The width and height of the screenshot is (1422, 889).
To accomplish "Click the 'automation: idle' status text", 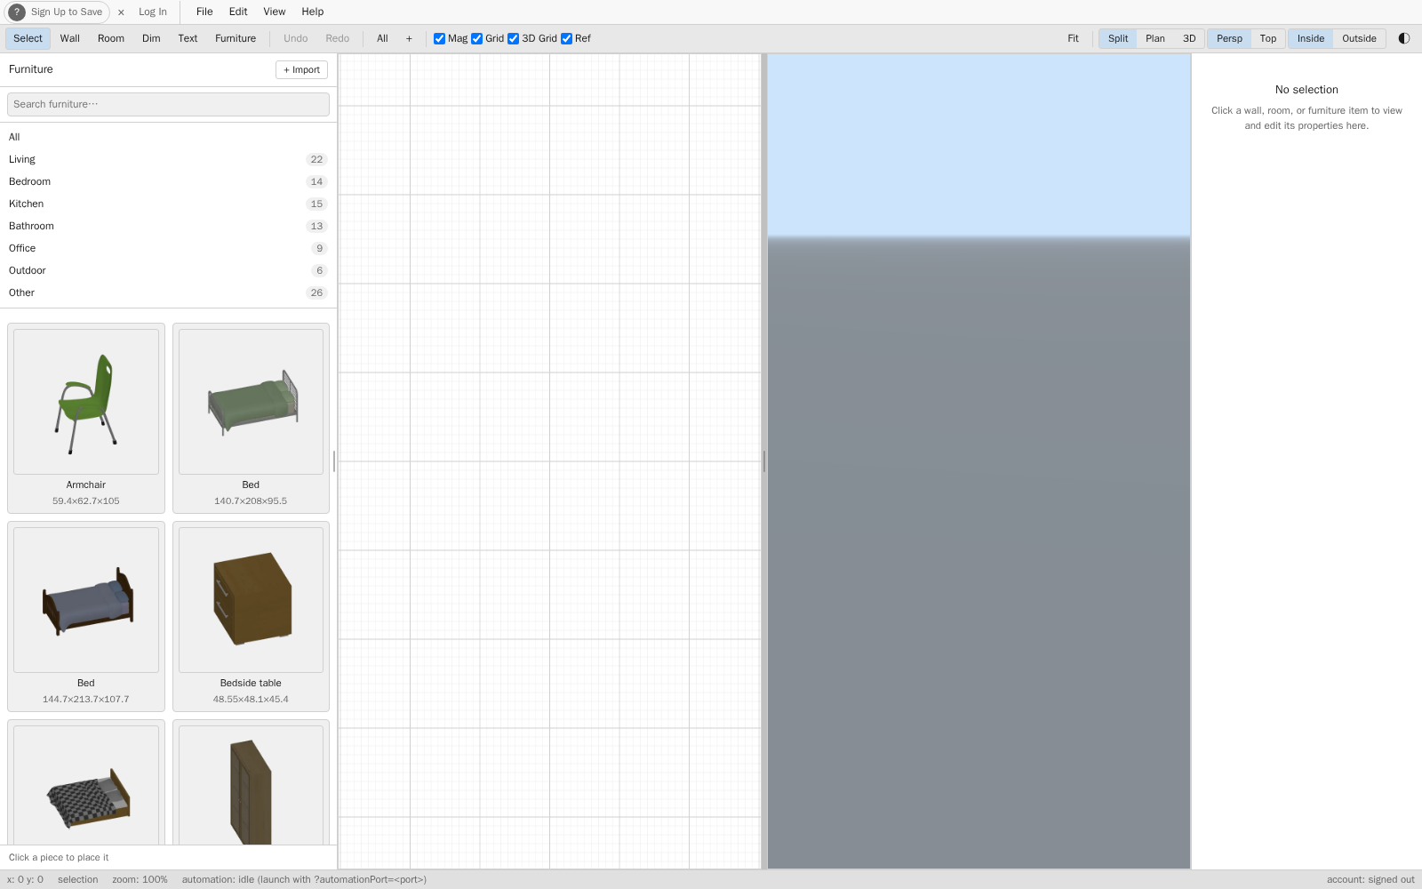I will point(304,880).
